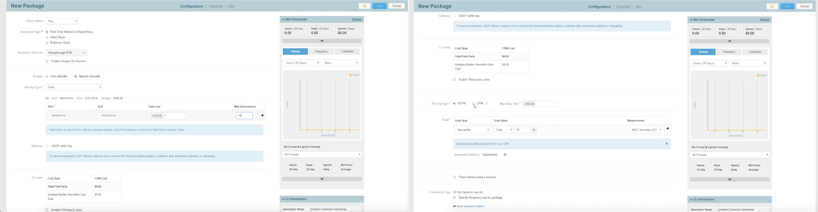Collapse the IO Information panel in left window
Image resolution: width=818 pixels, height=212 pixels.
[283, 199]
